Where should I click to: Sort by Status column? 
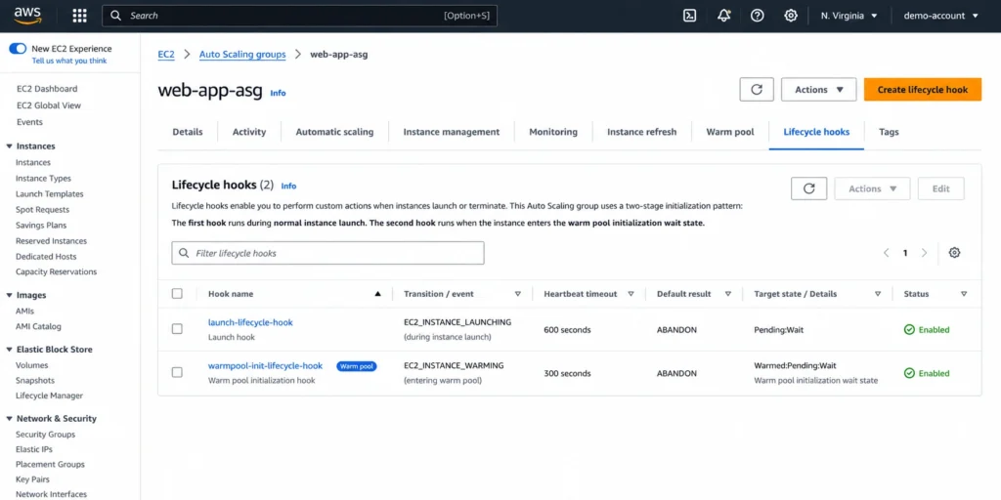963,294
